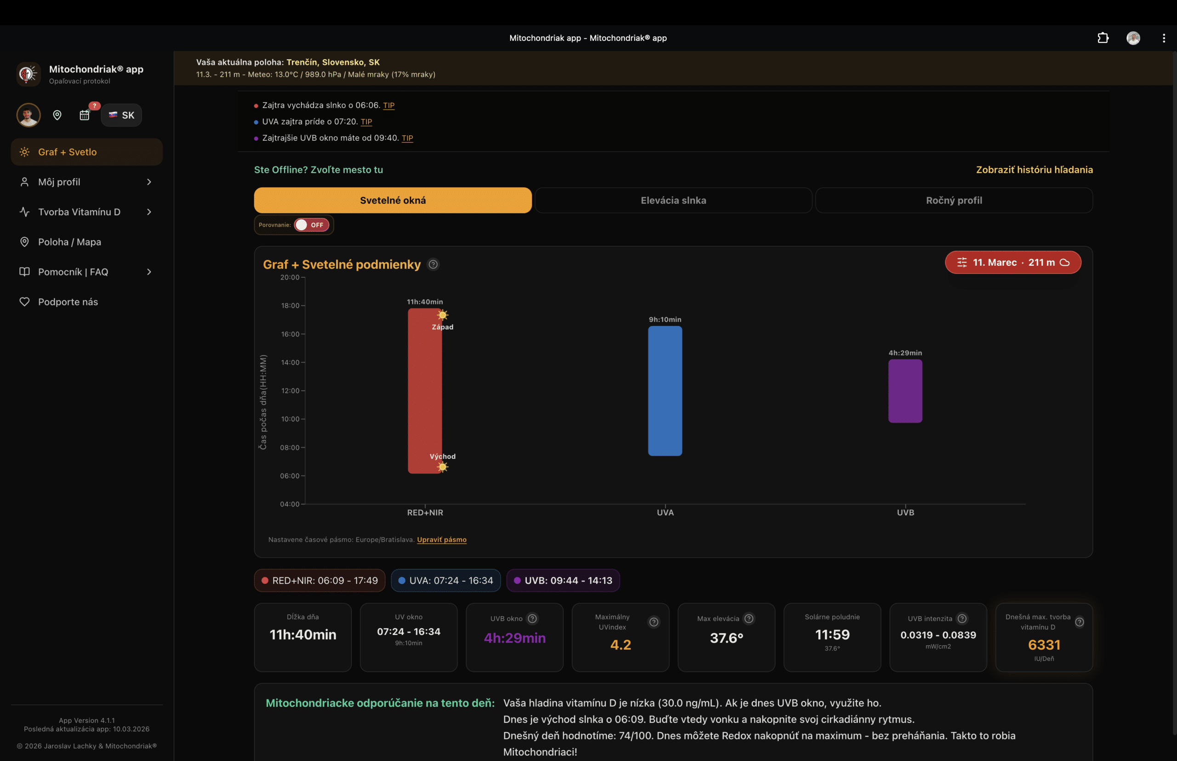Click the purple UVB bar in chart

pos(905,391)
